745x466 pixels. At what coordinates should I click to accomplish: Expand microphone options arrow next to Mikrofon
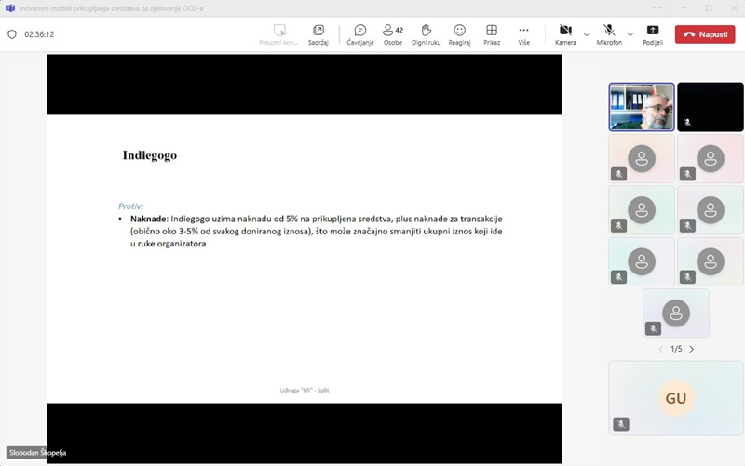click(x=630, y=34)
